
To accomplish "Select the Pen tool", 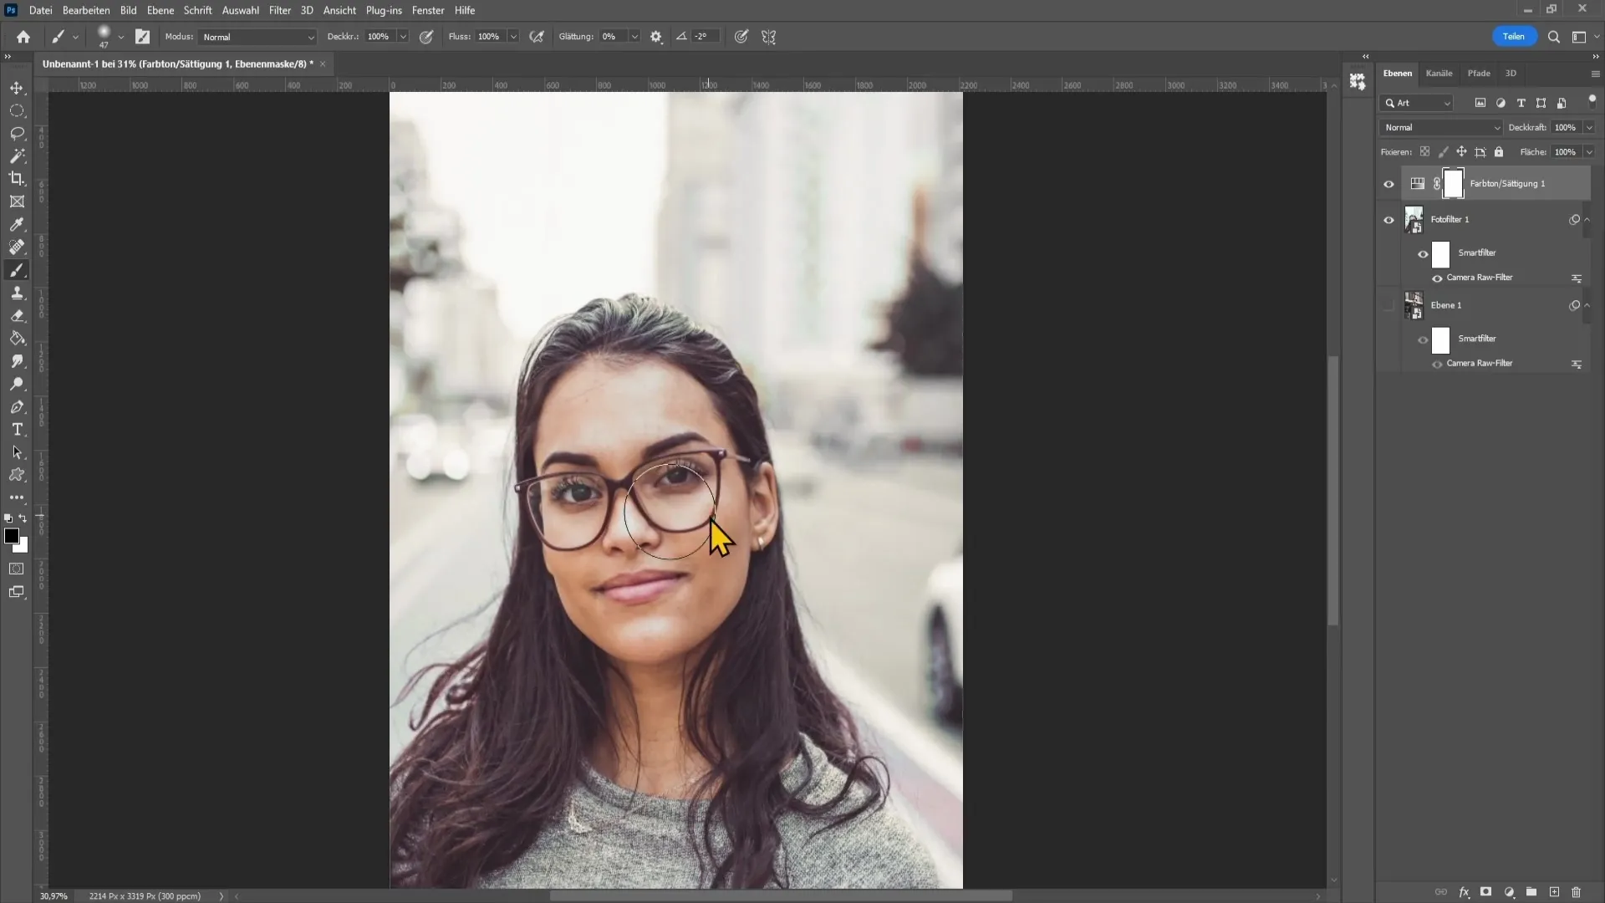I will [x=17, y=407].
